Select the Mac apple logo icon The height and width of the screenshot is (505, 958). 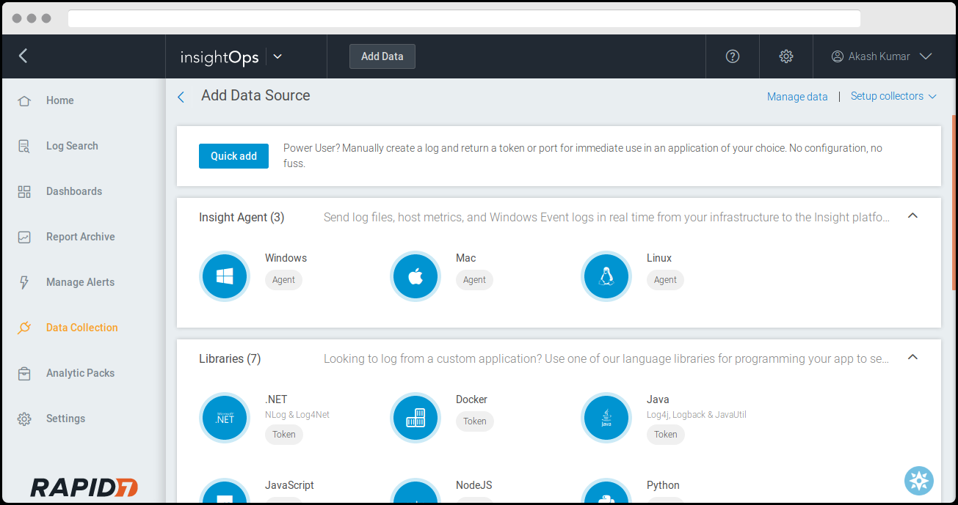(x=416, y=276)
